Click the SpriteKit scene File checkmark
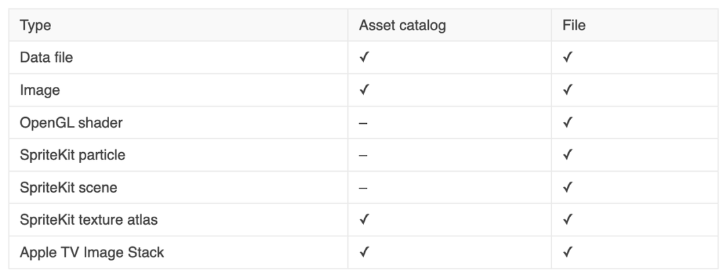The height and width of the screenshot is (278, 727). [567, 188]
